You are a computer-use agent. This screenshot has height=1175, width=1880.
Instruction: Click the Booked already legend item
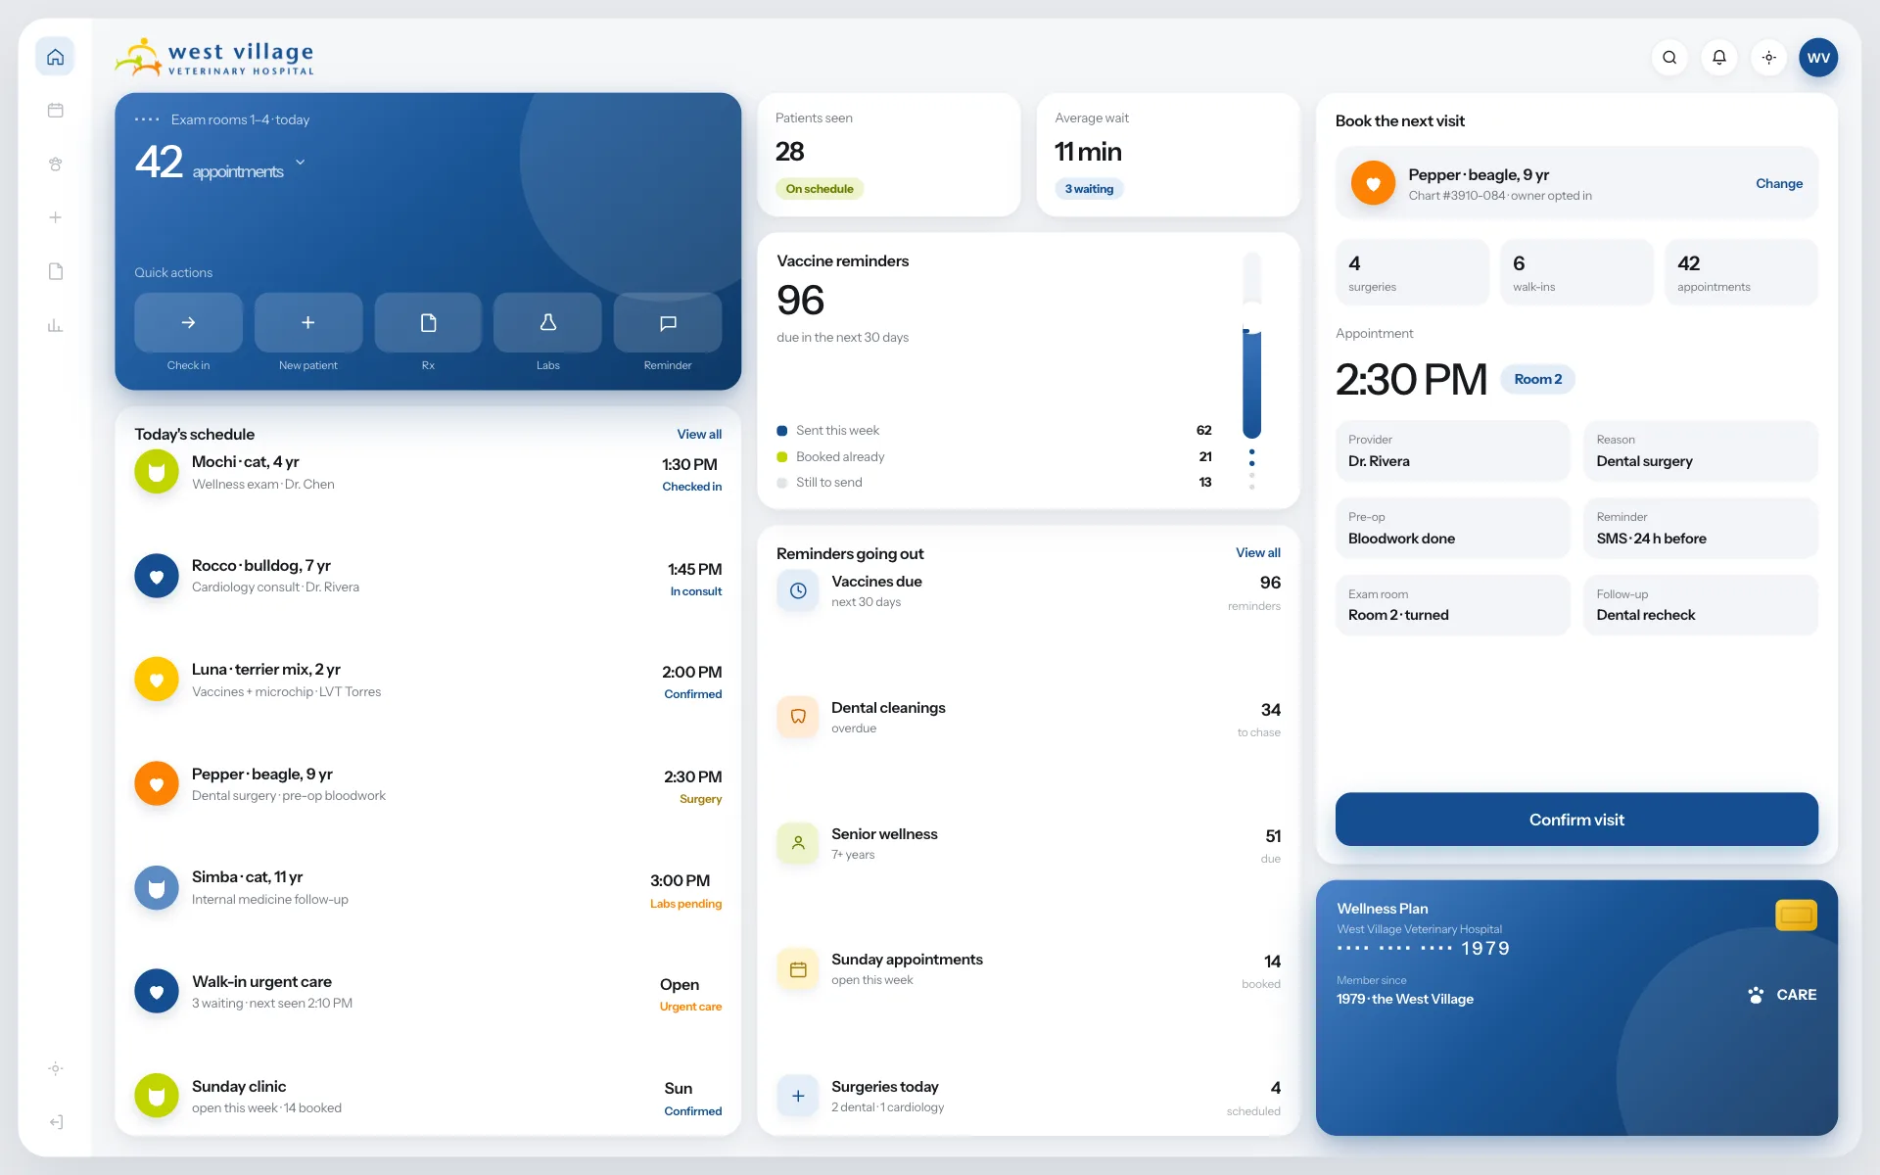[x=994, y=457]
